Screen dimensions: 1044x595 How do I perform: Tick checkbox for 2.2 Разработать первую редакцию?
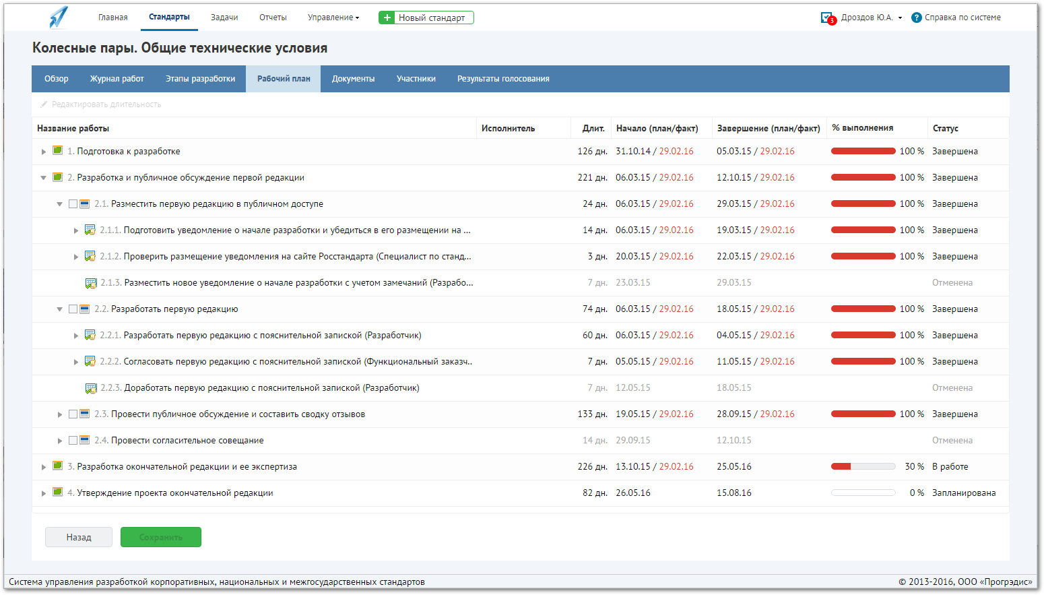(x=73, y=309)
